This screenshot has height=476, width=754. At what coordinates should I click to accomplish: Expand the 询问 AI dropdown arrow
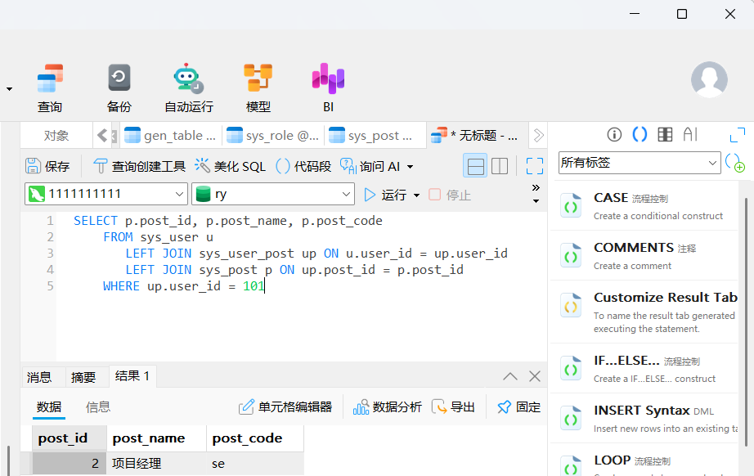coord(411,167)
